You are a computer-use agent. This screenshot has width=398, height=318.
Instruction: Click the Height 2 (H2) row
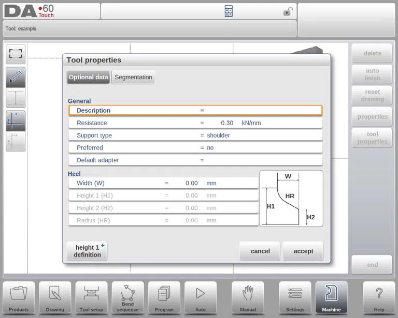tap(163, 208)
